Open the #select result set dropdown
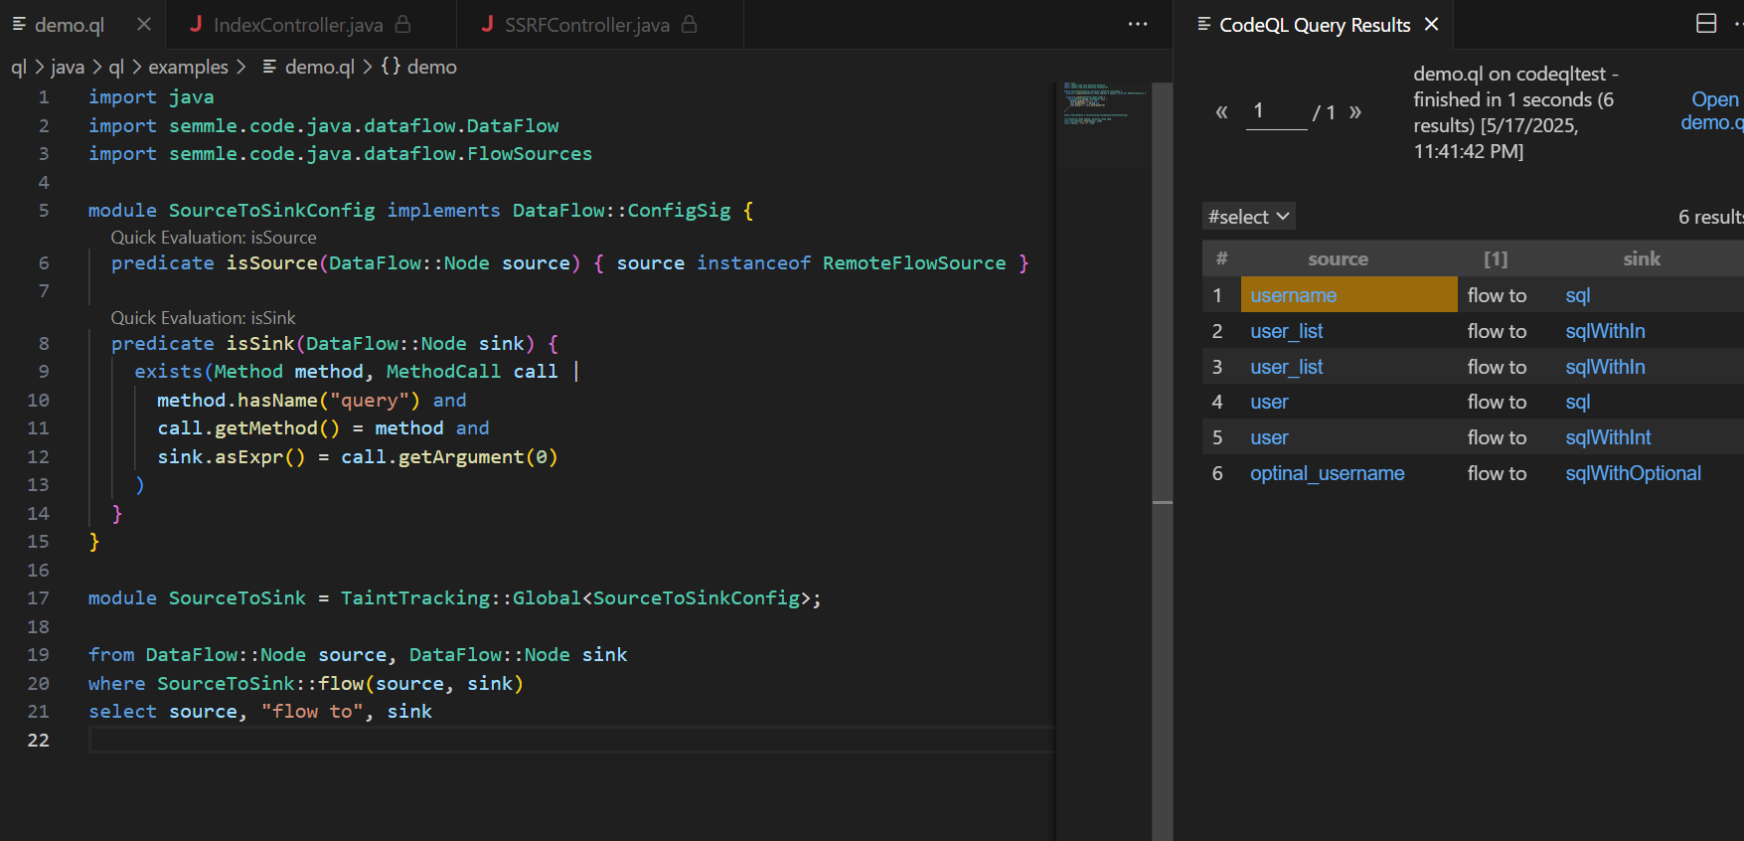Image resolution: width=1744 pixels, height=841 pixels. click(x=1248, y=217)
